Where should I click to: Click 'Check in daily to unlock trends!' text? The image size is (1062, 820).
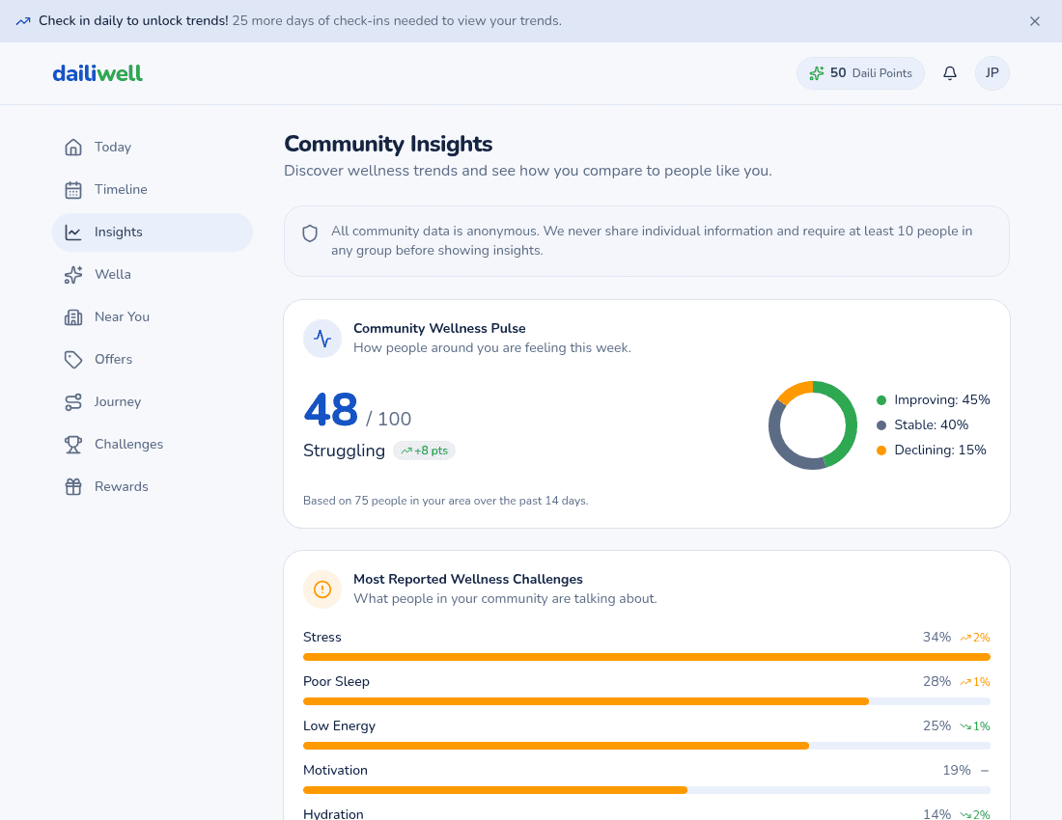click(x=133, y=21)
